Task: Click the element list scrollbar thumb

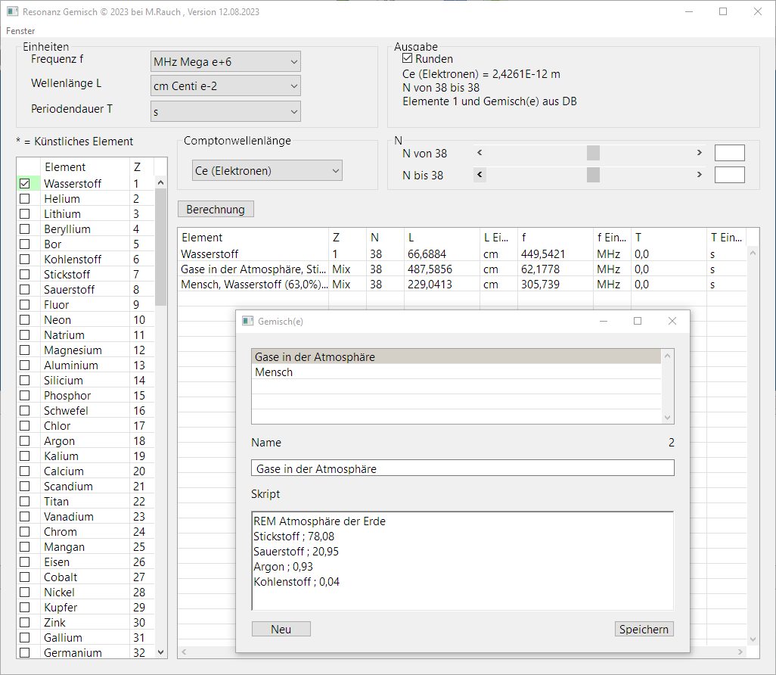Action: pyautogui.click(x=160, y=247)
